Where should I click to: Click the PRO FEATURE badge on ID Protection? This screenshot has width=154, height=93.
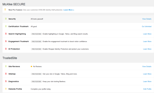click(x=36, y=49)
